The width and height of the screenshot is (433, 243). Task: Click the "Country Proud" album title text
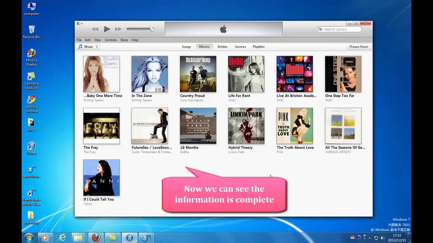click(x=192, y=96)
